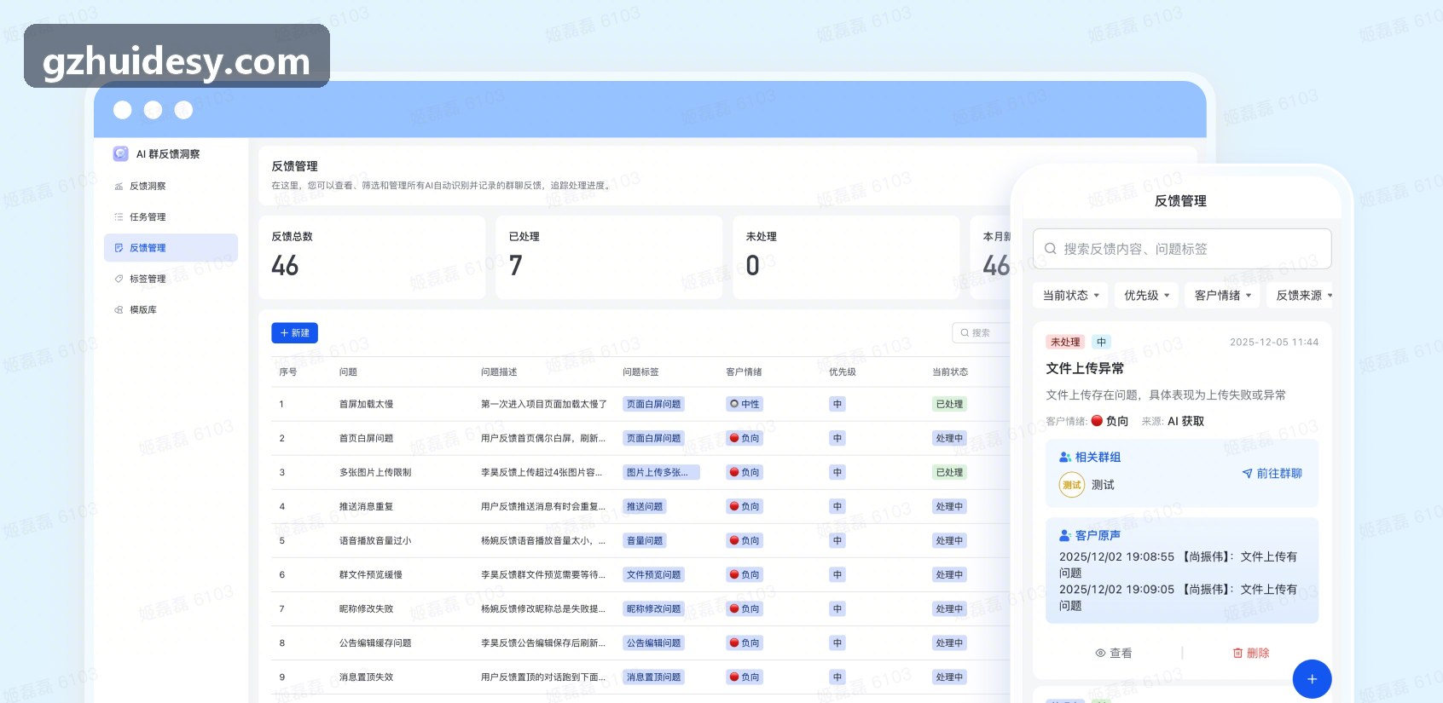Click the 搜索 box above the table
The image size is (1443, 703).
click(x=982, y=333)
